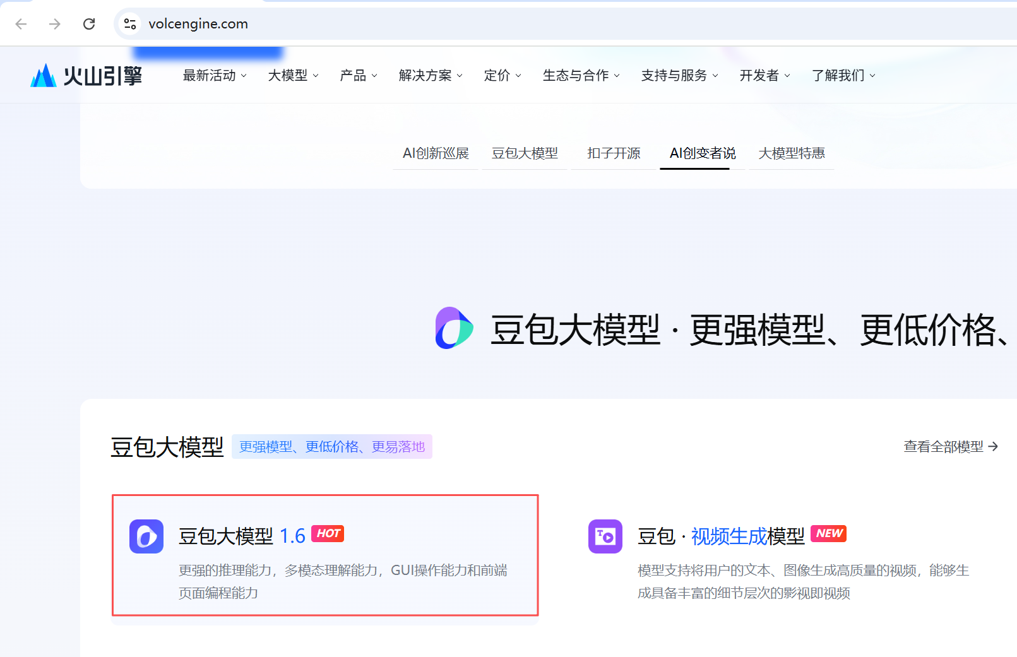The height and width of the screenshot is (657, 1017).
Task: Expand the 生态与合作 menu
Action: point(581,76)
